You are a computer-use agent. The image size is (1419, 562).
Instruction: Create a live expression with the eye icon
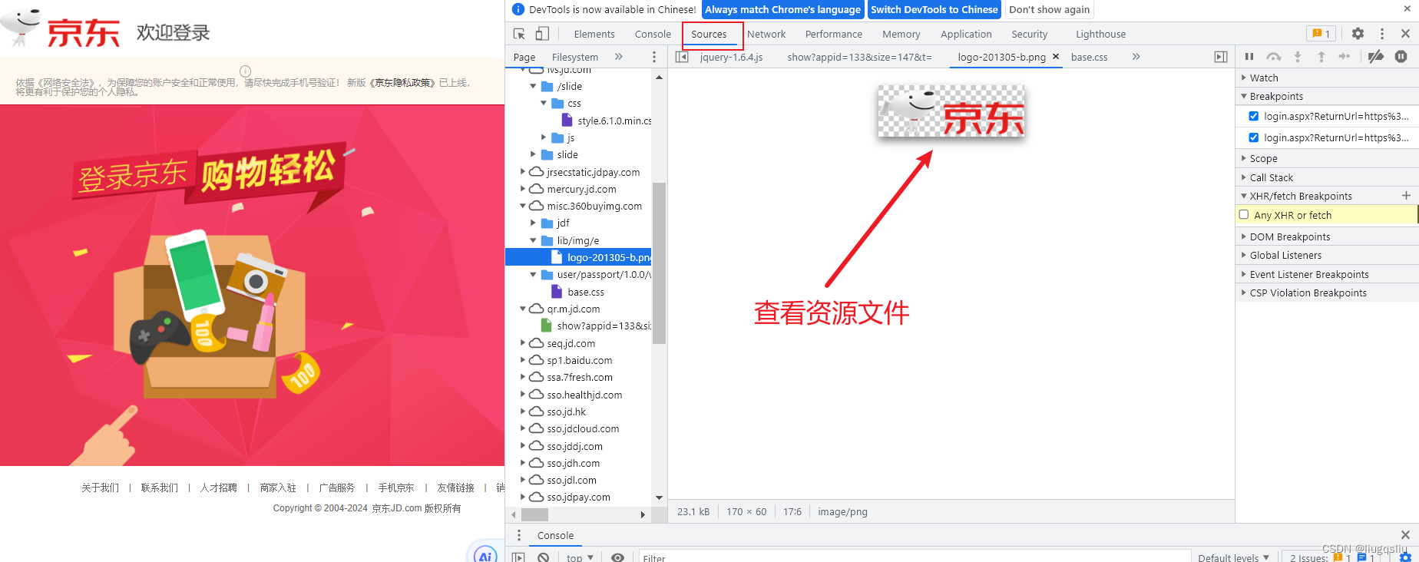point(617,557)
